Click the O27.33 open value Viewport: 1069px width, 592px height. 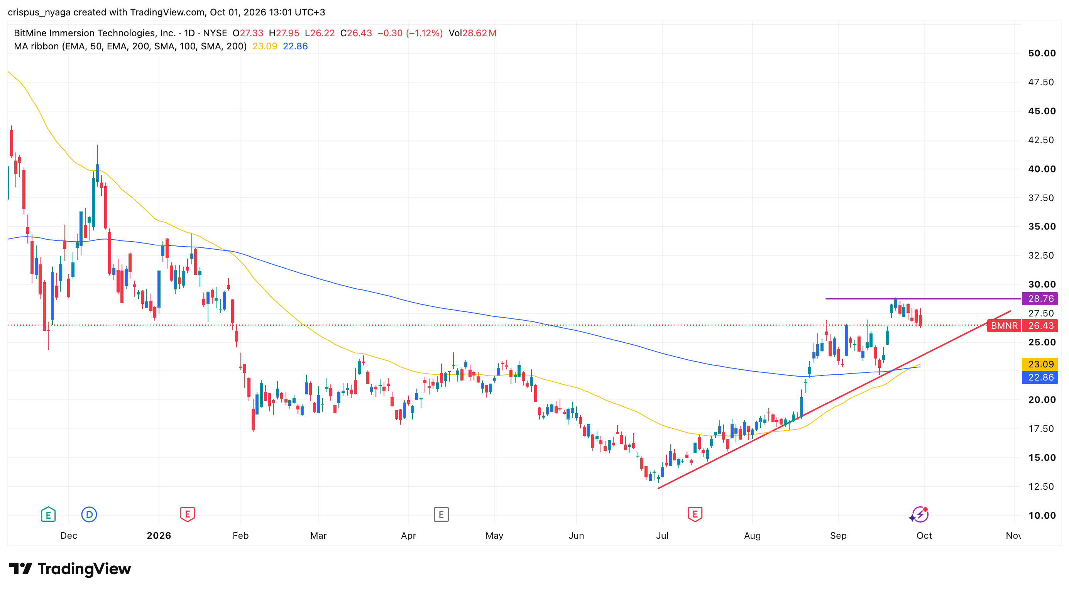[248, 33]
